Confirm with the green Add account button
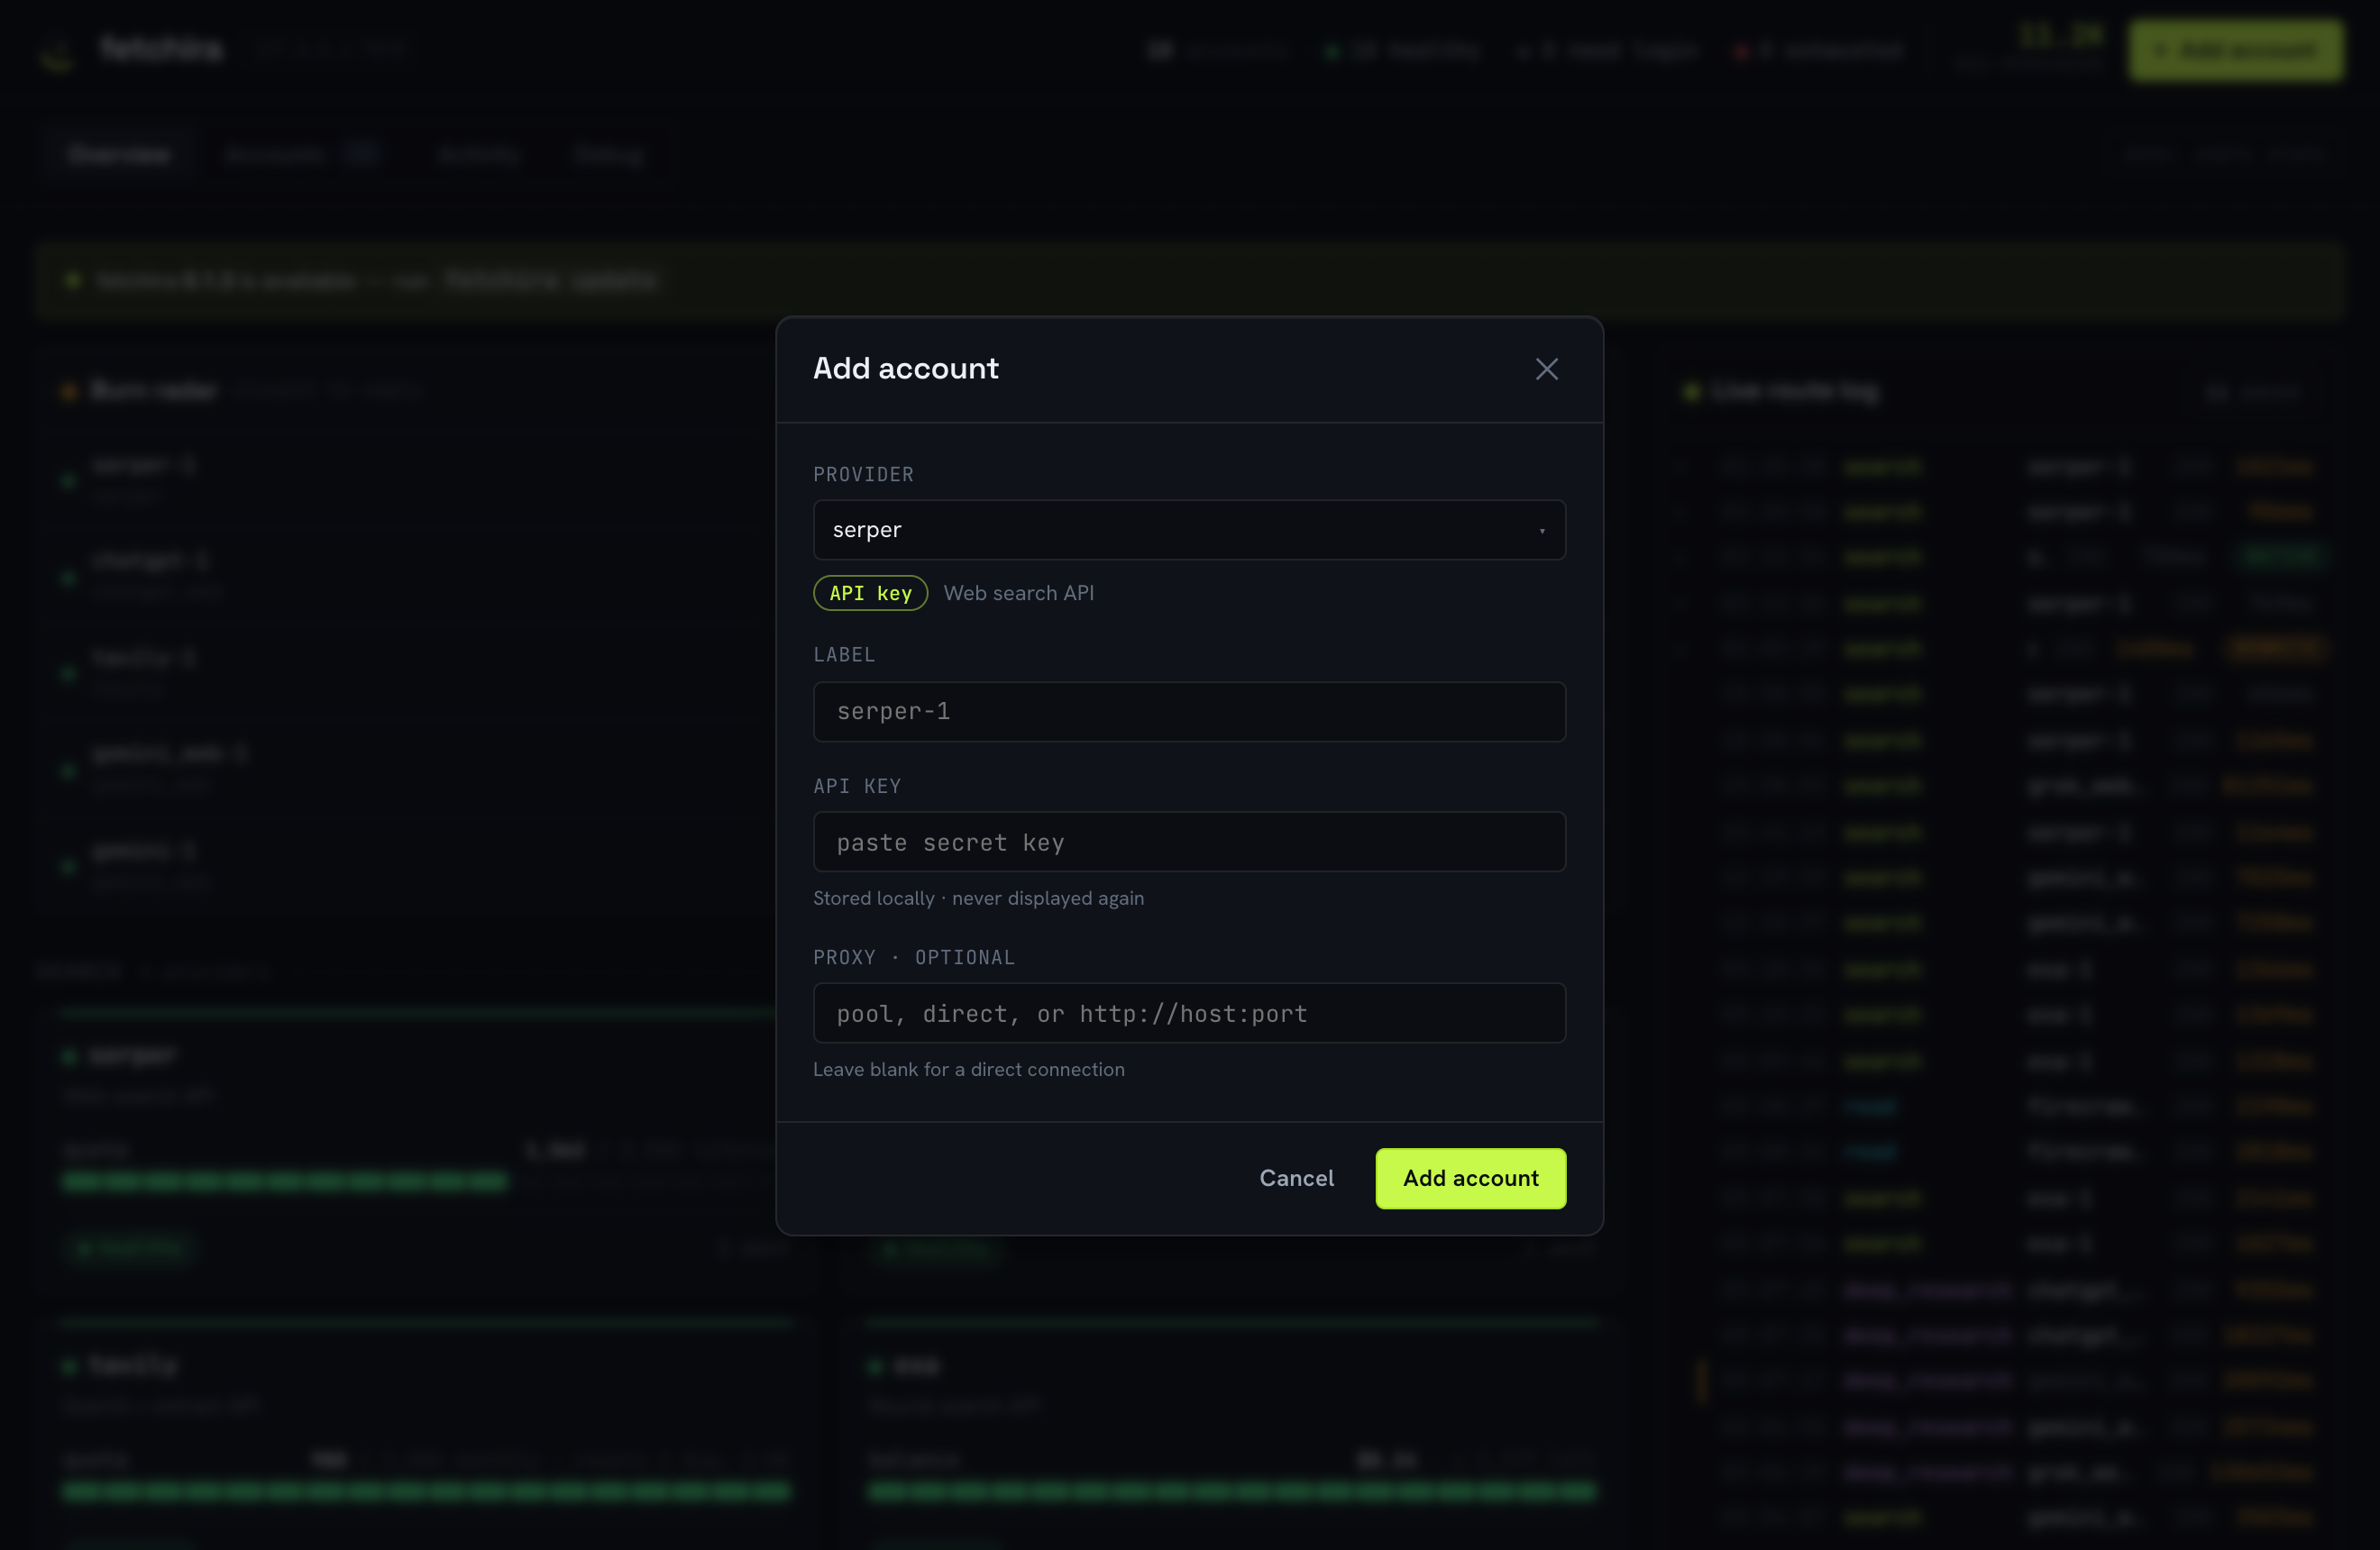The width and height of the screenshot is (2380, 1550). coord(1470,1178)
